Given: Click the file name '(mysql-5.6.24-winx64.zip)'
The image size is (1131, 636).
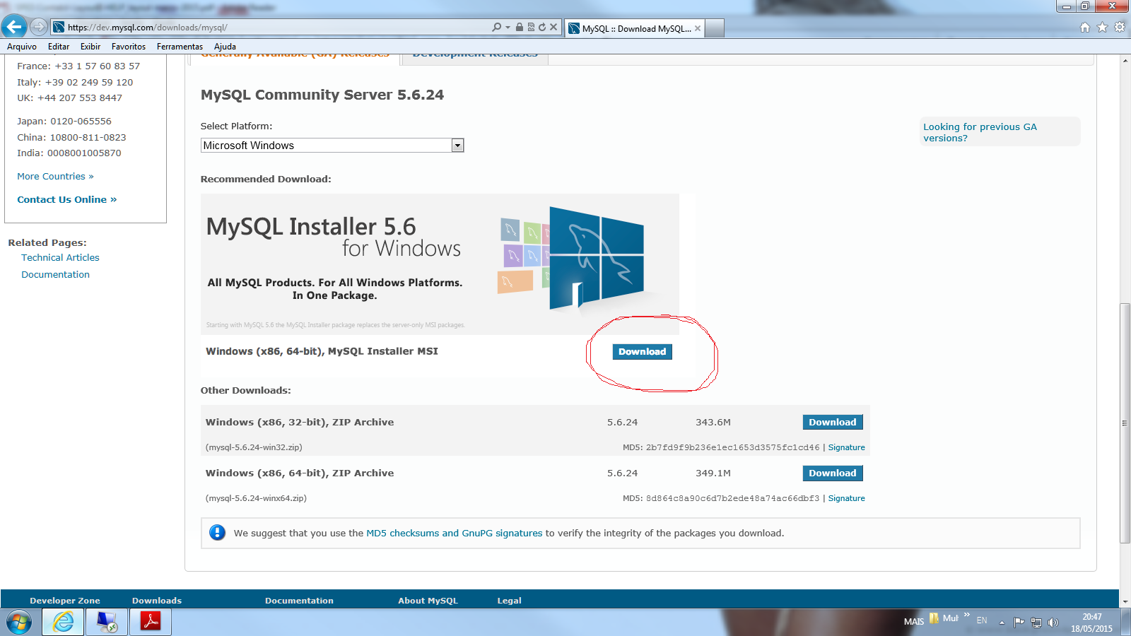Looking at the screenshot, I should tap(256, 498).
